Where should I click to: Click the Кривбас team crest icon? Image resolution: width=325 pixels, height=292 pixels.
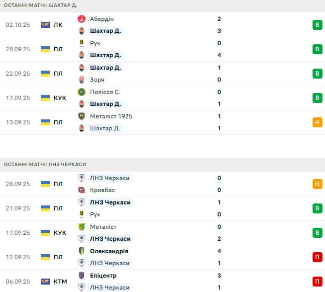pos(82,190)
